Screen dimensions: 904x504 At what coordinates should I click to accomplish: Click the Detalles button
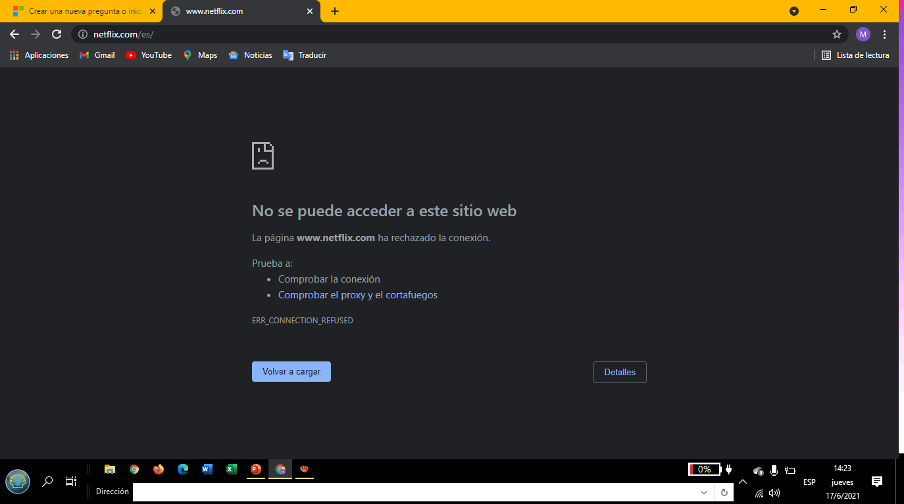click(x=620, y=372)
